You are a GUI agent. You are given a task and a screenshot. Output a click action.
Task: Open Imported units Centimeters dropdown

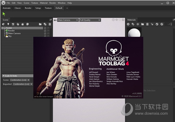coord(23,84)
